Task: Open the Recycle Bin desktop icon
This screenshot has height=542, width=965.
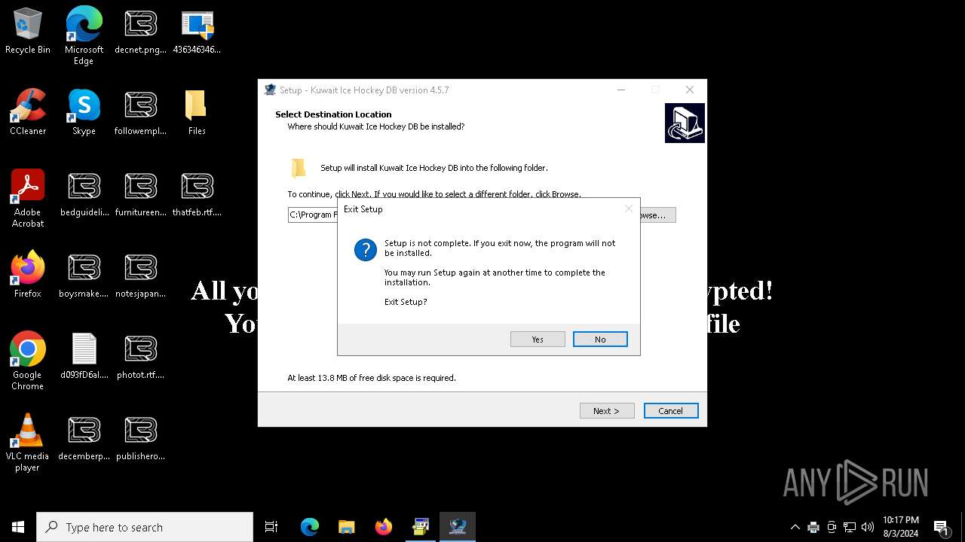Action: (28, 32)
